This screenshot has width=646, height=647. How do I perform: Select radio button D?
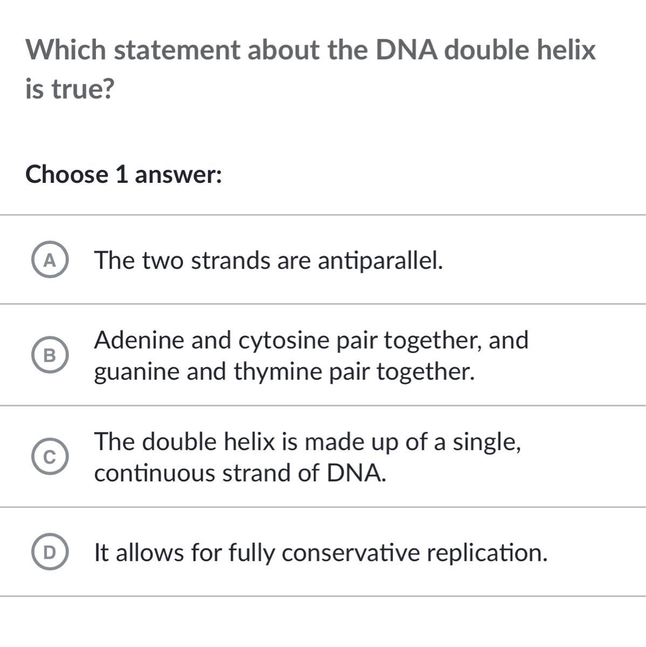pyautogui.click(x=50, y=553)
